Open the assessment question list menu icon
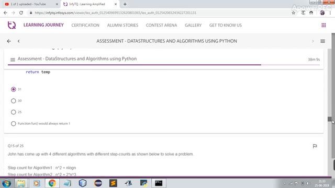 point(13,60)
